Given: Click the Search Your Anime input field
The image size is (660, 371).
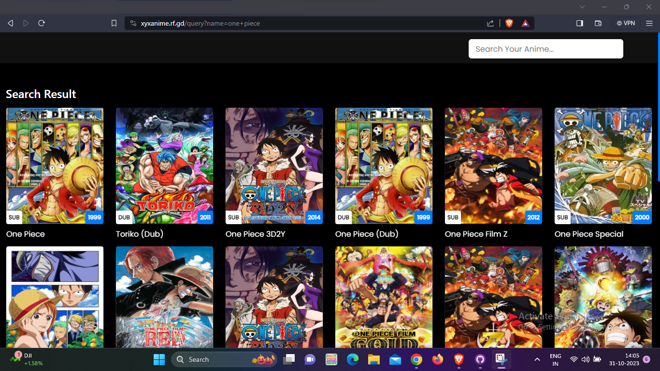Looking at the screenshot, I should click(x=545, y=49).
